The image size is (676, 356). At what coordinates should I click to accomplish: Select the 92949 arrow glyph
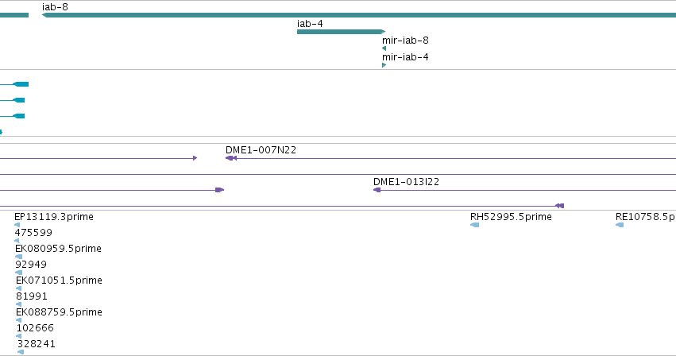(18, 273)
